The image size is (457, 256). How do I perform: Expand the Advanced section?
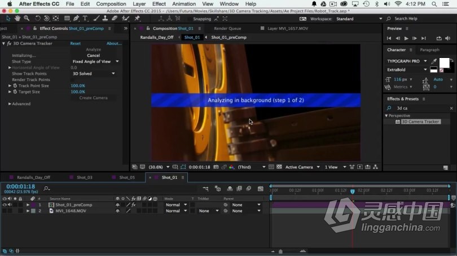coord(10,104)
